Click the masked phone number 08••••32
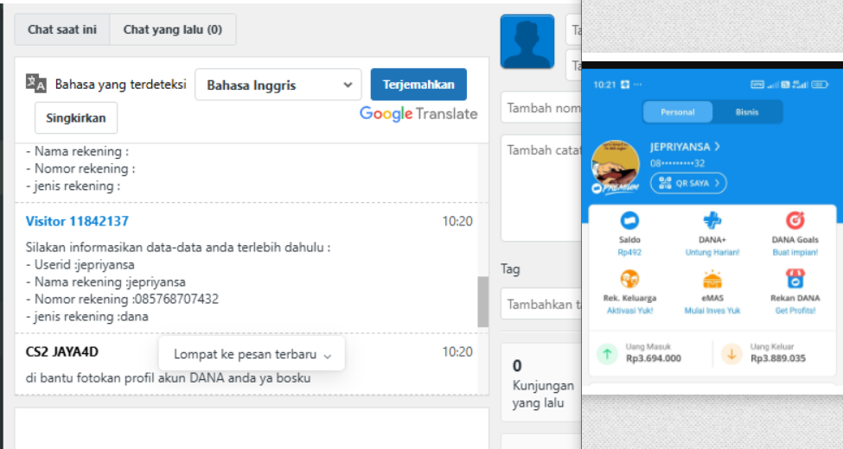 click(677, 163)
